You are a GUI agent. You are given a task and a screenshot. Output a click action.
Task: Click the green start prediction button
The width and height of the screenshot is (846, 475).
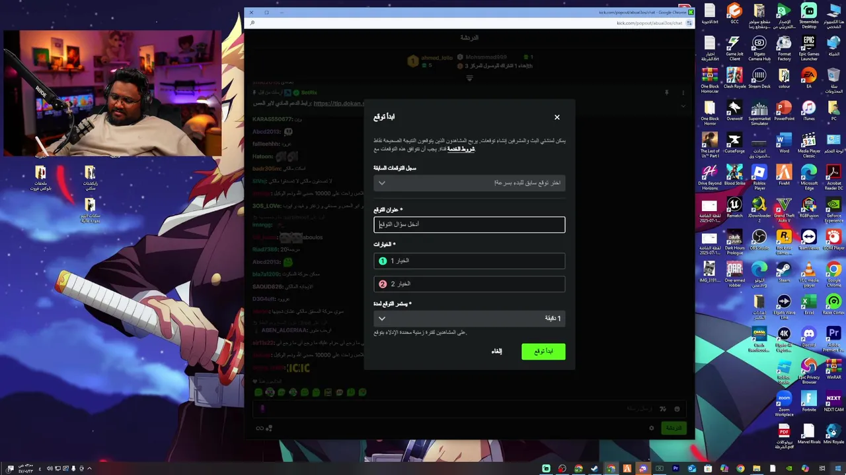pos(543,352)
